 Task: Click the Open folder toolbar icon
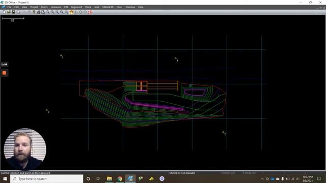9,12
